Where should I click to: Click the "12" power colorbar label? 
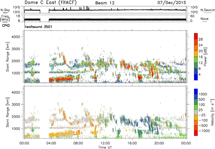pyautogui.click(x=200, y=63)
